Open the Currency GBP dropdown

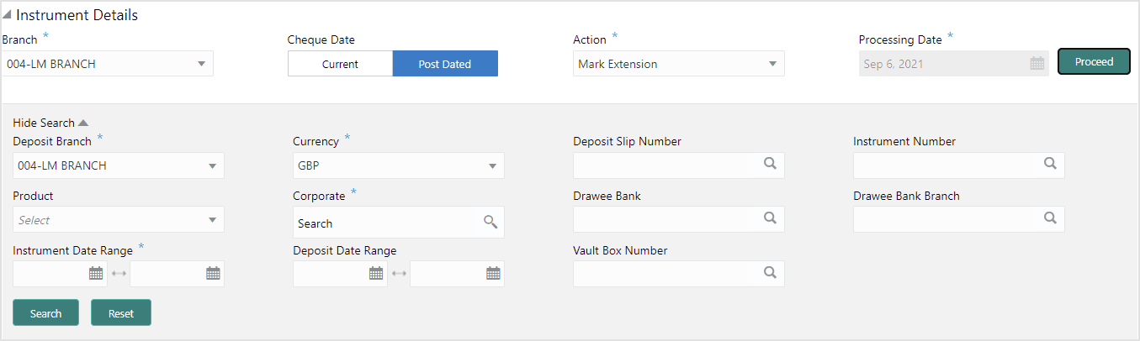click(x=399, y=165)
